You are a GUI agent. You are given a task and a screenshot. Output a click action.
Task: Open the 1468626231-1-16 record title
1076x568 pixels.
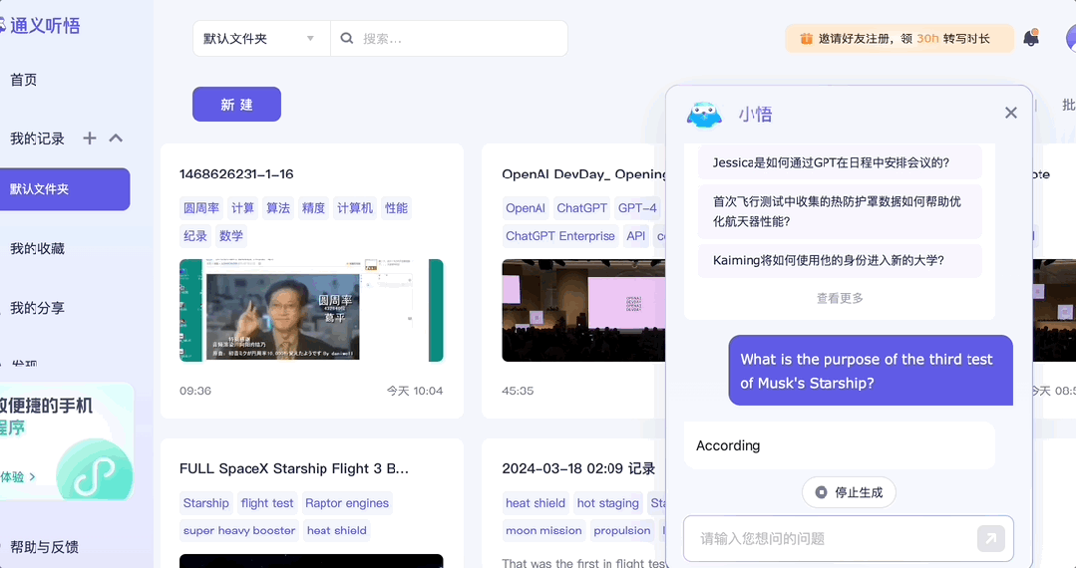[x=236, y=174]
